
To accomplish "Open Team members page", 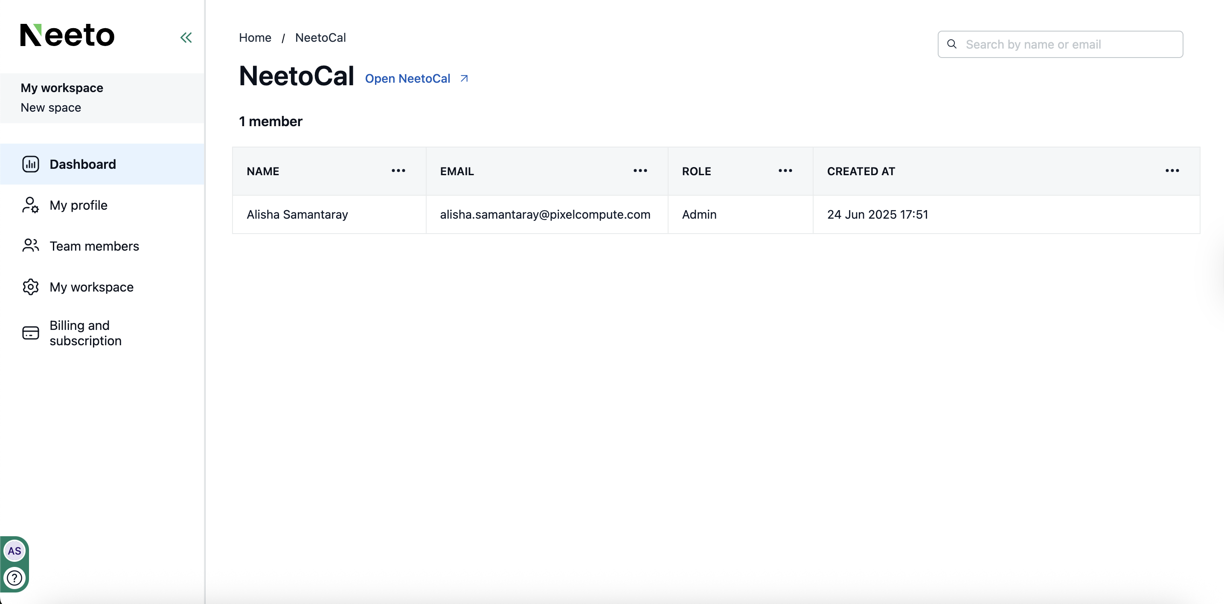I will pos(102,246).
